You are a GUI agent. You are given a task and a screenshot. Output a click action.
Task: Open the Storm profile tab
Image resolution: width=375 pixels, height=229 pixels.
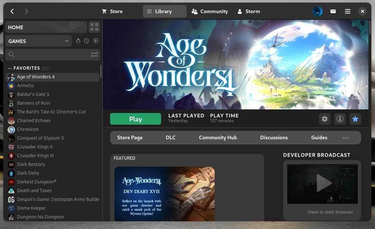[x=249, y=11]
